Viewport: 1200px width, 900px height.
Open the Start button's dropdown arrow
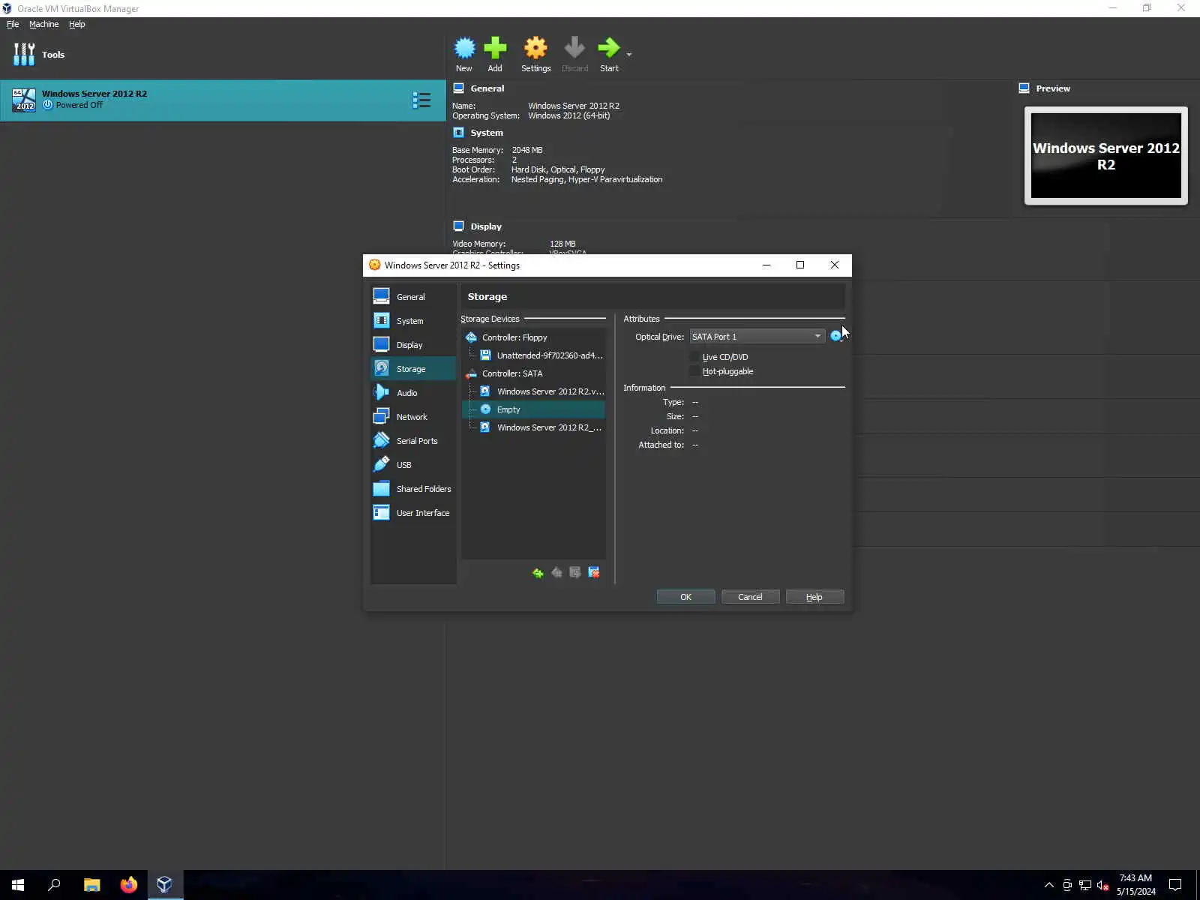tap(629, 55)
